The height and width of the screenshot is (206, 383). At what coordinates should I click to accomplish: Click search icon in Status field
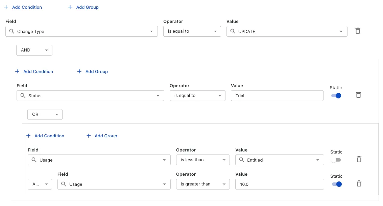(23, 96)
